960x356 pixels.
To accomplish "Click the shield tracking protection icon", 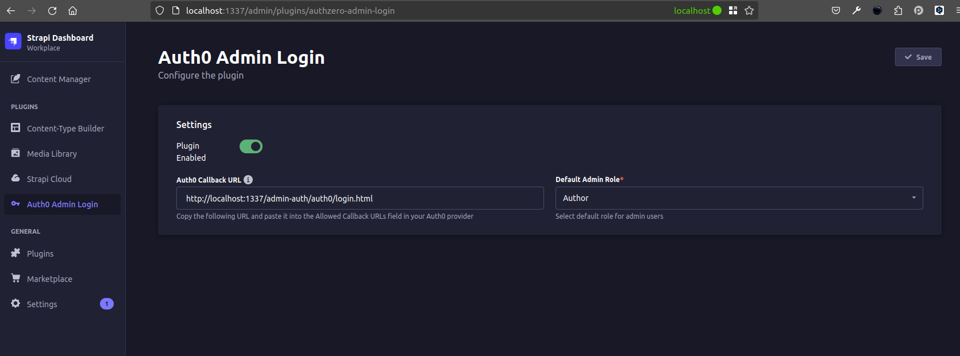I will click(160, 10).
